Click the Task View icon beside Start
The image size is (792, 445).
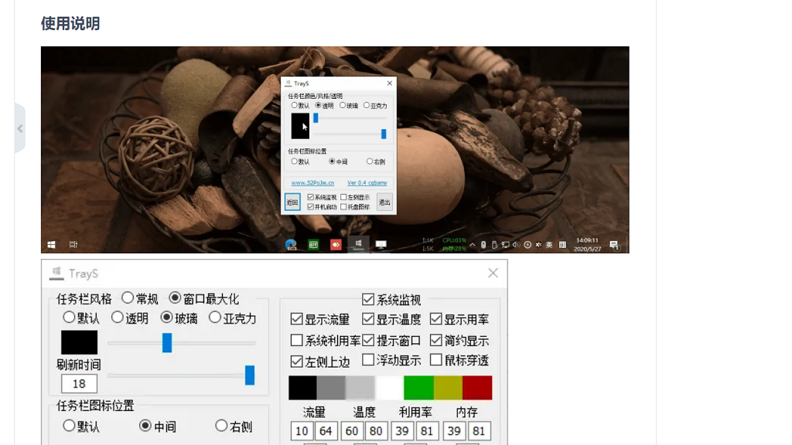tap(73, 245)
